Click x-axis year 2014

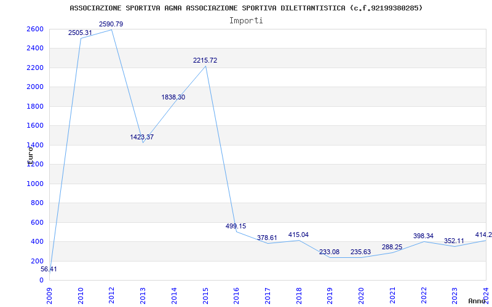coord(174,295)
